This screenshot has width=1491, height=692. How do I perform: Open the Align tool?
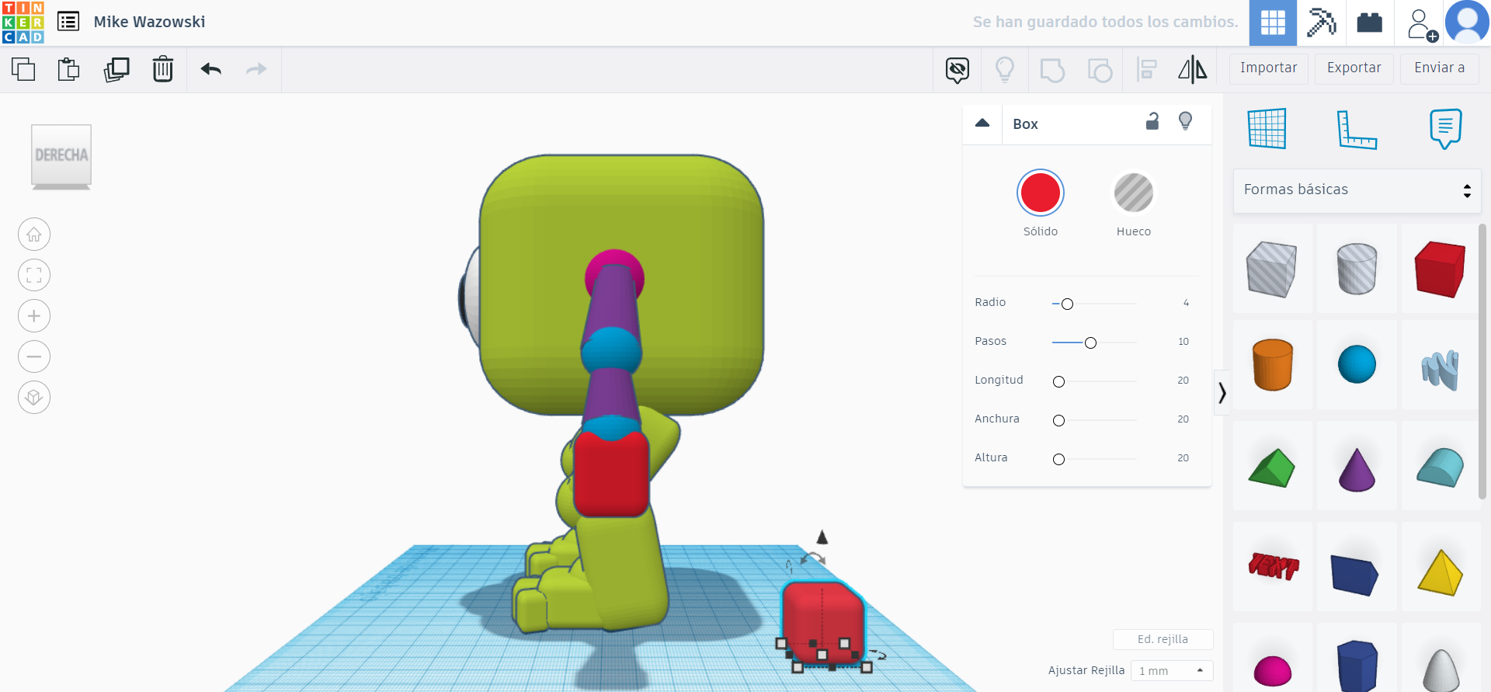pos(1146,70)
